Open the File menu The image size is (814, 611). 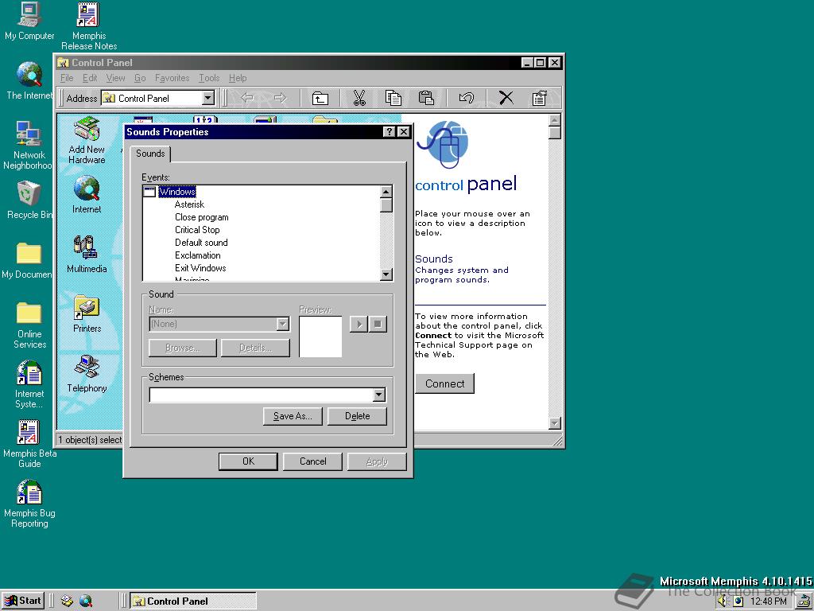[67, 78]
